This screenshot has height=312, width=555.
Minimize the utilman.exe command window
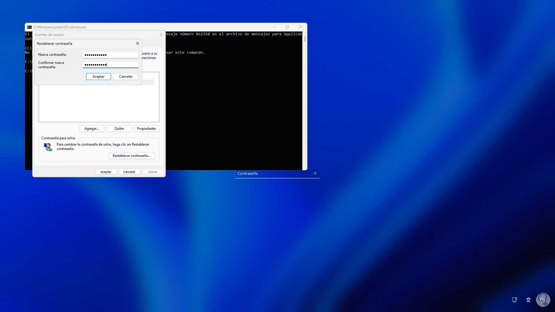point(274,27)
